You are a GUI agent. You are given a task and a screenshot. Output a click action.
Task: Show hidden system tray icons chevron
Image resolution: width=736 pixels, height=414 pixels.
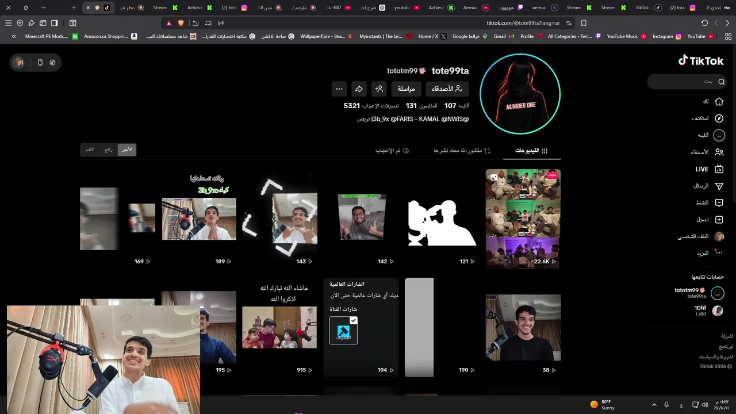[654, 405]
